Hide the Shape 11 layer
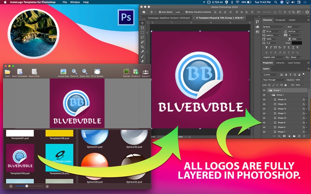Screen dimensions: 311x194 (264, 113)
